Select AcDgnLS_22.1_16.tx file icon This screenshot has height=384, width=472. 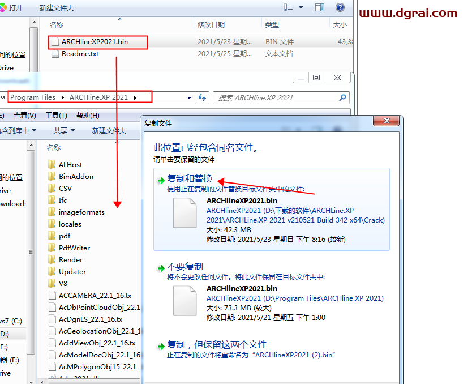(x=52, y=319)
